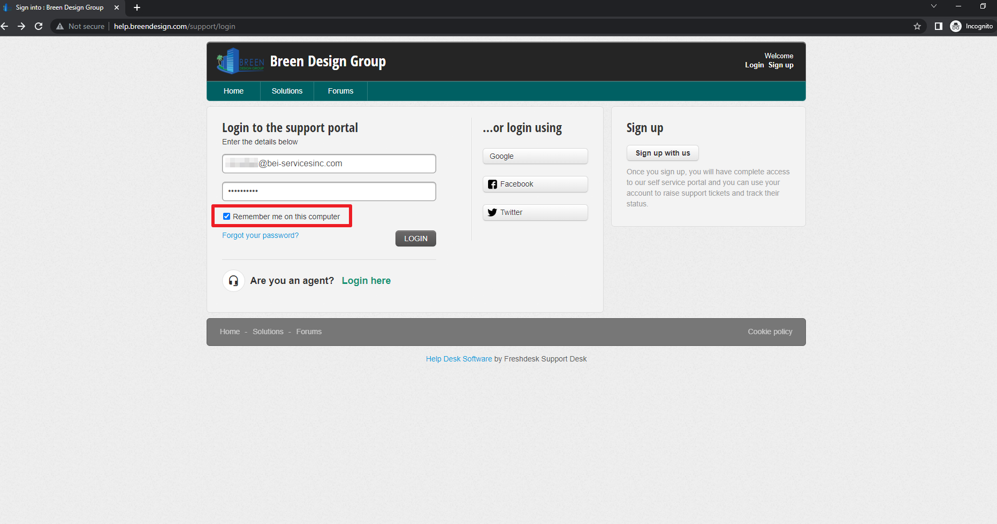Open the Forums navigation tab
The height and width of the screenshot is (524, 997).
(x=340, y=91)
